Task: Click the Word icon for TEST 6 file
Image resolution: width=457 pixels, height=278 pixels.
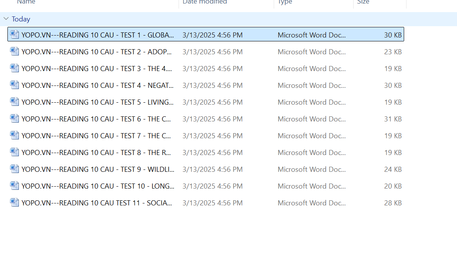Action: point(14,119)
